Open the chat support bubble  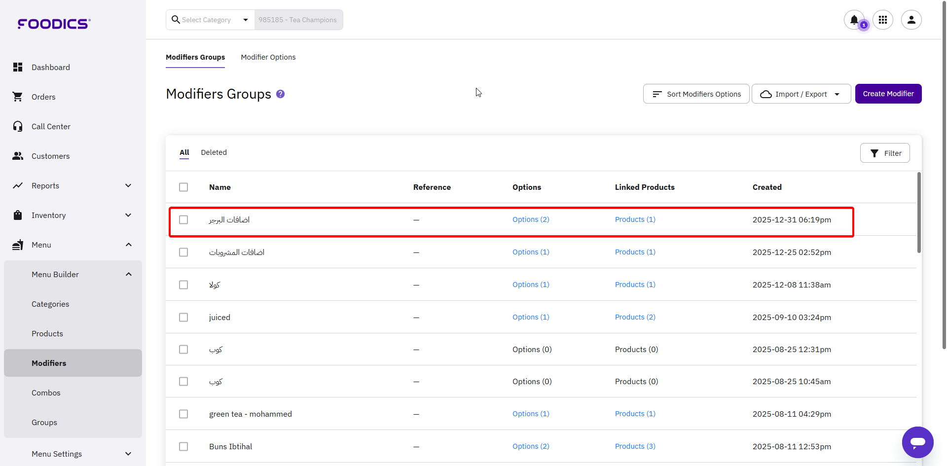[x=917, y=442]
